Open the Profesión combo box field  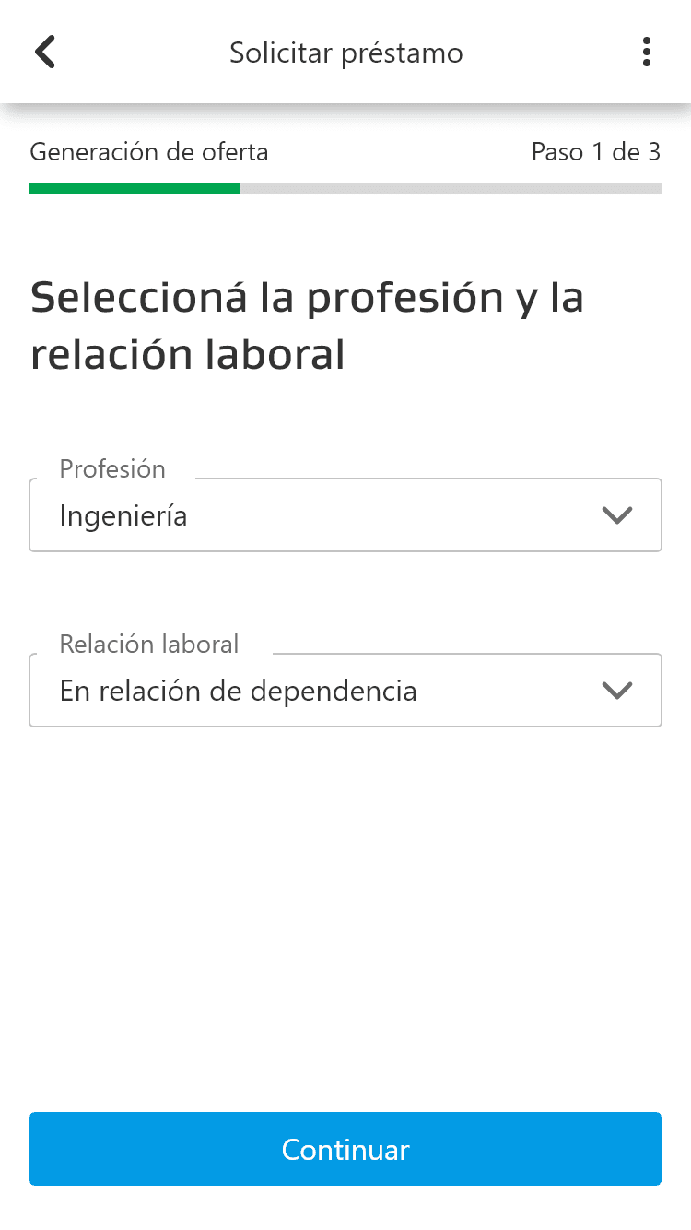tap(345, 514)
